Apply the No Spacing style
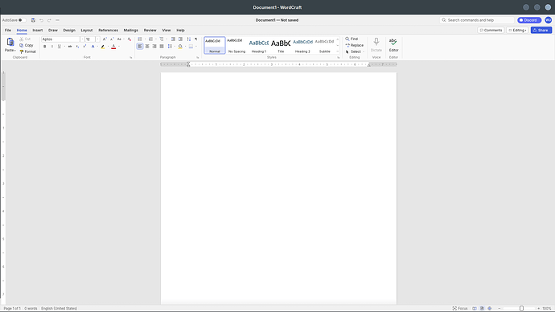This screenshot has width=555, height=312. 236,45
